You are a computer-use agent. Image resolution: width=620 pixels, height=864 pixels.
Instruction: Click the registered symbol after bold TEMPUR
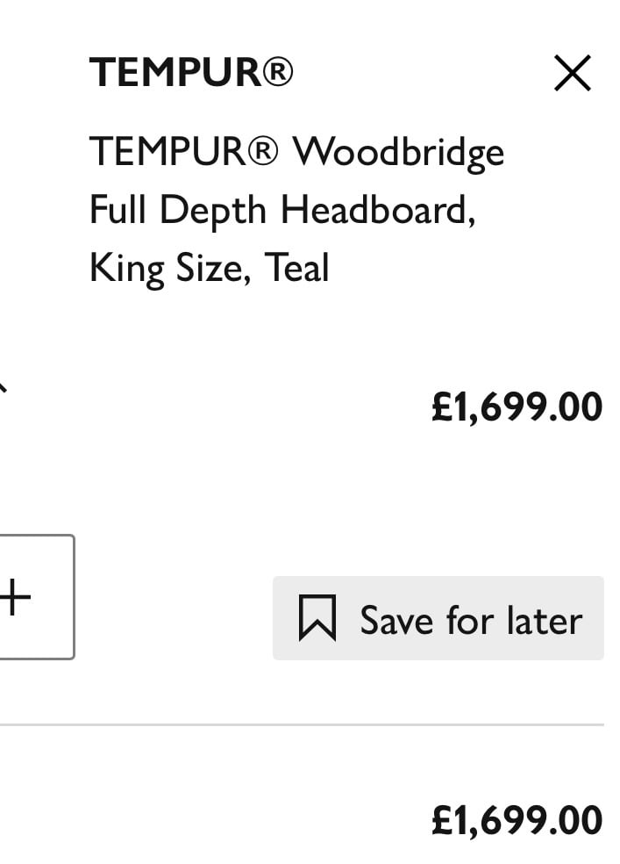tap(277, 72)
